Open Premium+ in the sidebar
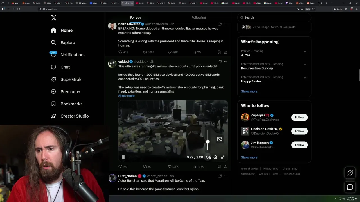 point(66,92)
